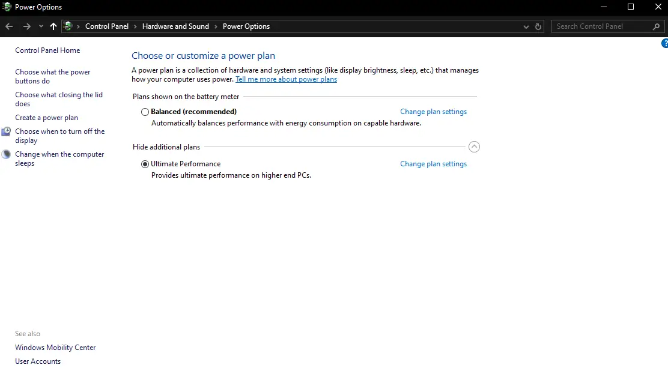Click the Forward navigation arrow
Image resolution: width=668 pixels, height=371 pixels.
pyautogui.click(x=26, y=26)
